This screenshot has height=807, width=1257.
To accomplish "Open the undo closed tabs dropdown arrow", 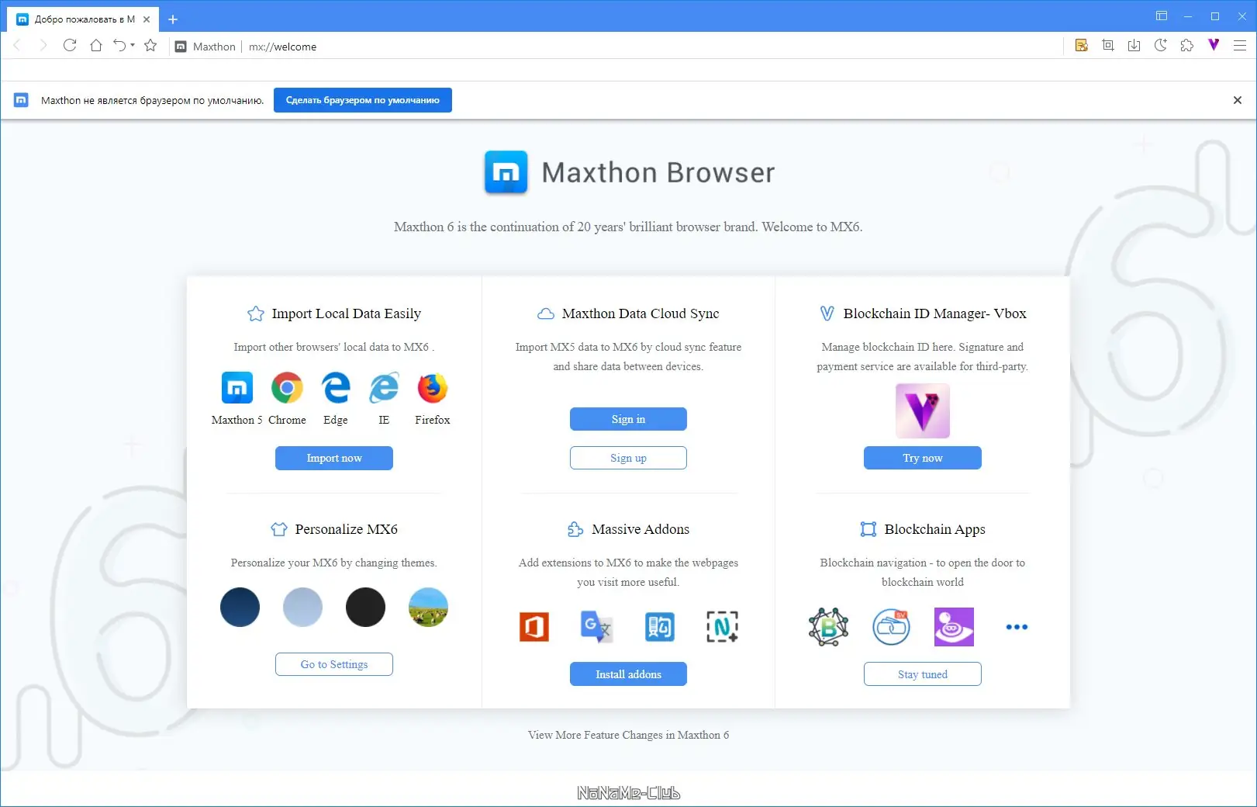I will 133,46.
